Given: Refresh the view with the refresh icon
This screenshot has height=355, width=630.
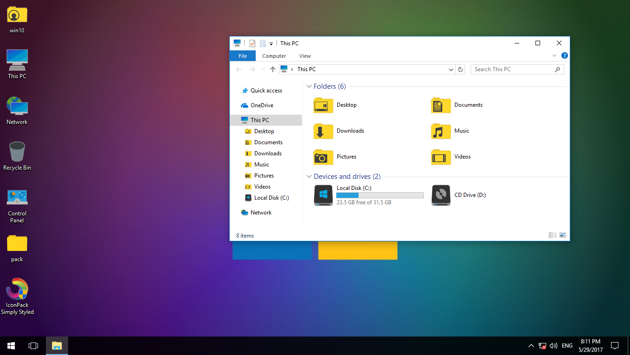Looking at the screenshot, I should [x=460, y=69].
